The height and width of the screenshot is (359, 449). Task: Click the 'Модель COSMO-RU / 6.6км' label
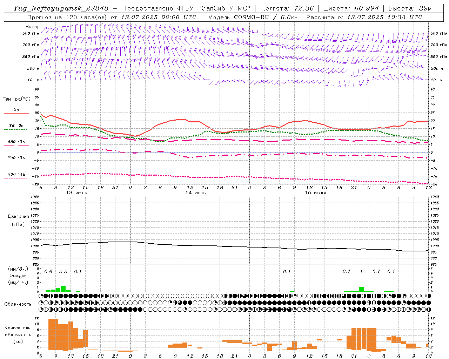tap(252, 17)
